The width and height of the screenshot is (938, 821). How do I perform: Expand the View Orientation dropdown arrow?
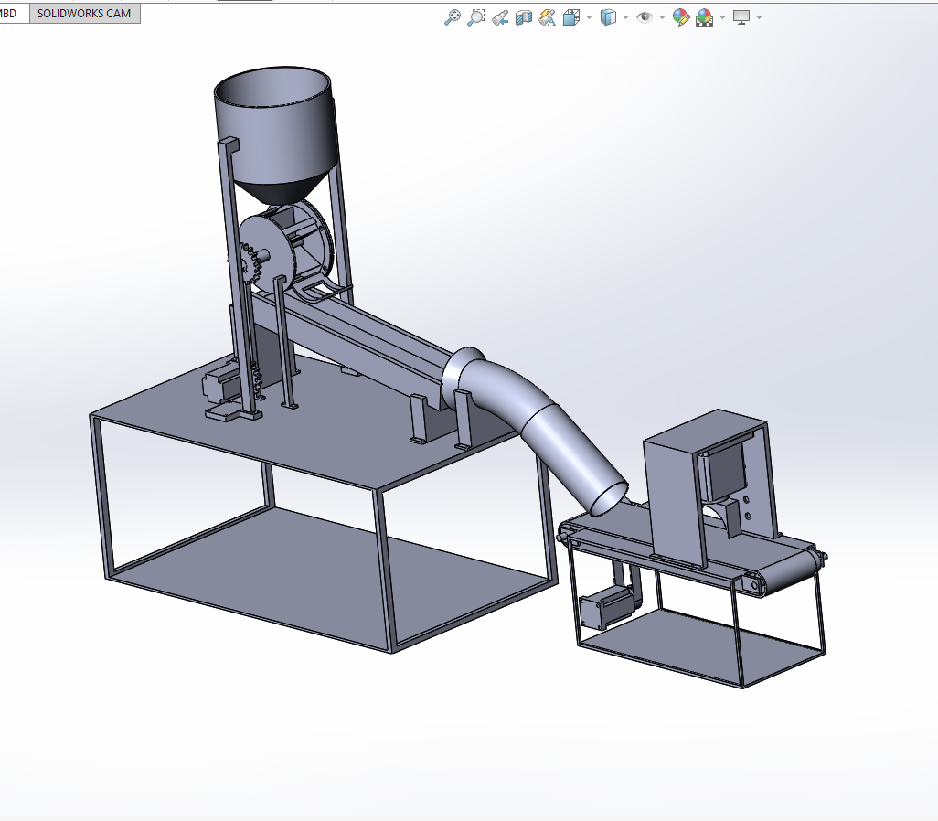coord(590,18)
